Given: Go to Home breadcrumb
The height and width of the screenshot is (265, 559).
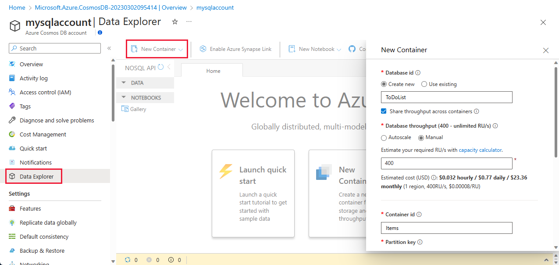Looking at the screenshot, I should [x=17, y=7].
